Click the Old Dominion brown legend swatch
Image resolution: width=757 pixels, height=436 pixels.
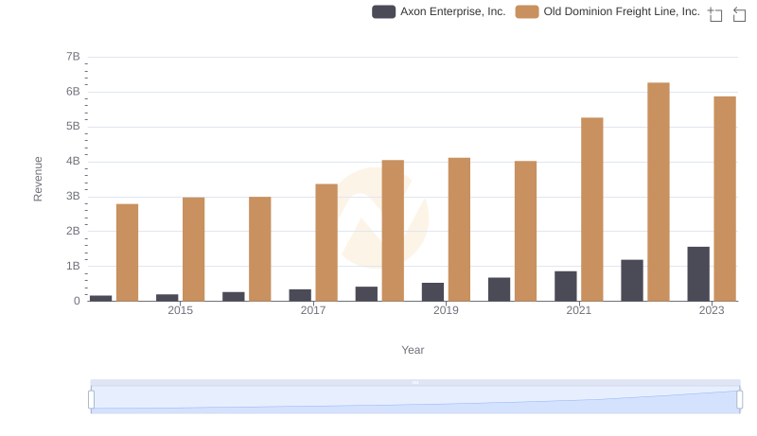527,11
